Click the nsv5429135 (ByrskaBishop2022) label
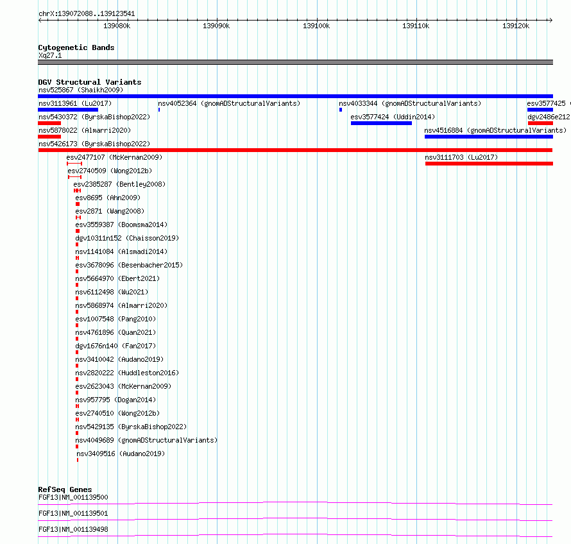This screenshot has width=571, height=544. coord(131,427)
